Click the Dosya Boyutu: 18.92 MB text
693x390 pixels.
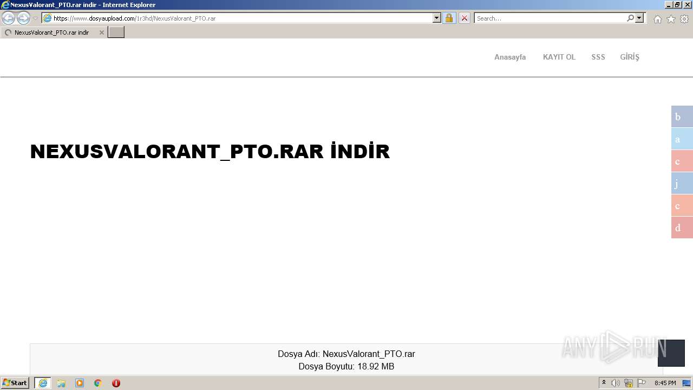346,367
